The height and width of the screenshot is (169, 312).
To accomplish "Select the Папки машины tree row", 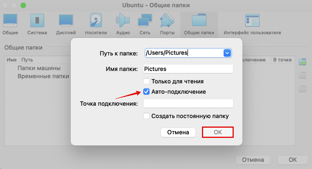I will pos(39,68).
